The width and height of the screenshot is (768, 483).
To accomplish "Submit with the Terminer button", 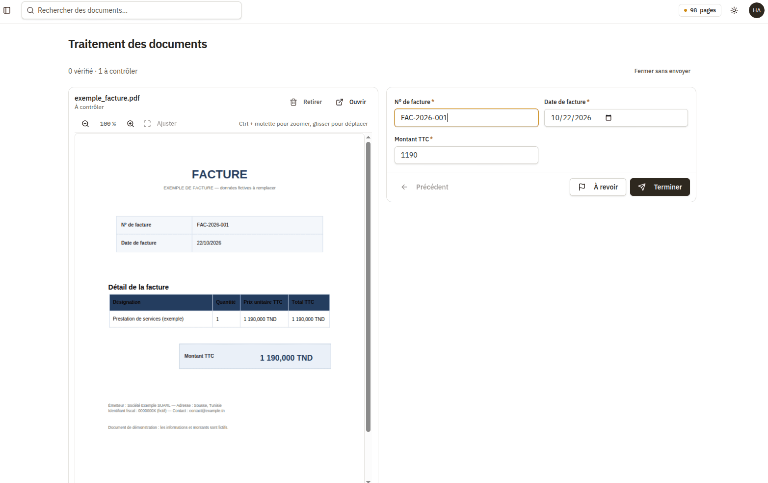I will pos(660,187).
